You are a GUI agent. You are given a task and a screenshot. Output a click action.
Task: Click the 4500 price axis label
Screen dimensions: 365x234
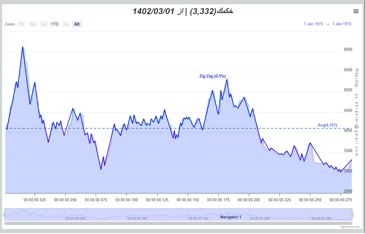348,111
